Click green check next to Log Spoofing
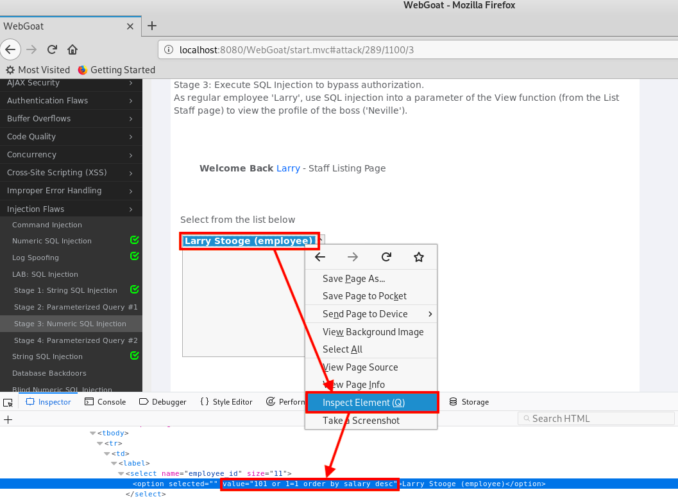678x499 pixels. click(135, 256)
